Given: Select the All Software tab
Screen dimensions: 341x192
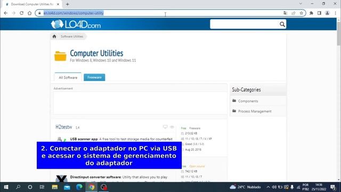Looking at the screenshot, I should click(x=68, y=77).
